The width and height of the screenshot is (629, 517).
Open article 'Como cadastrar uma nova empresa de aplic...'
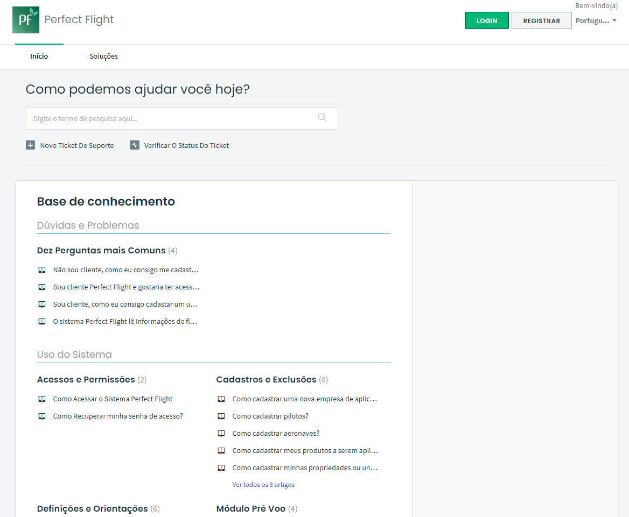point(304,399)
